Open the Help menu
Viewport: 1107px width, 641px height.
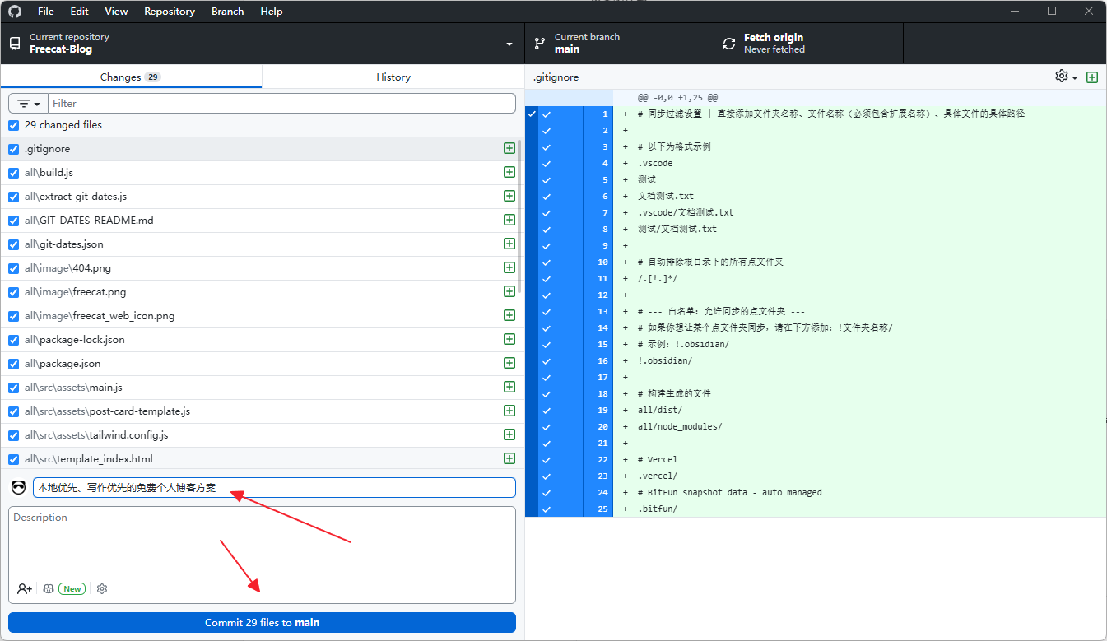tap(272, 12)
